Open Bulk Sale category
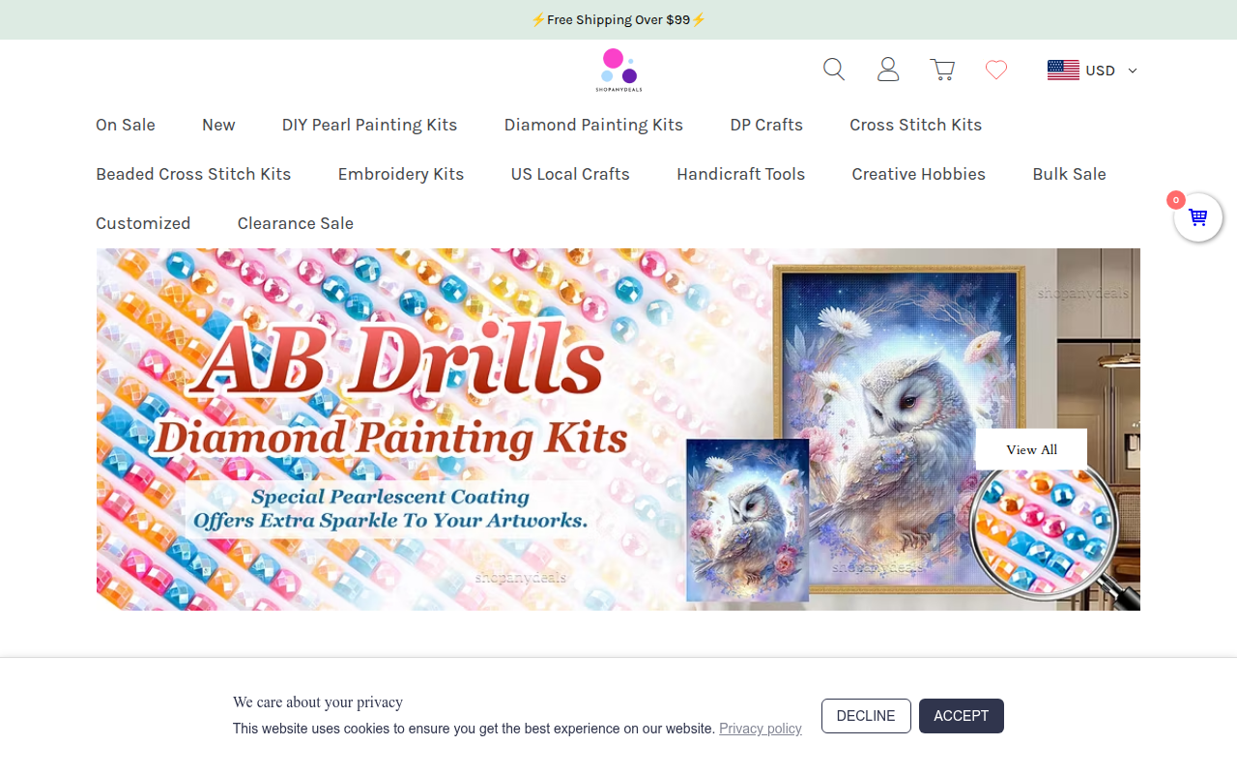 click(x=1069, y=174)
